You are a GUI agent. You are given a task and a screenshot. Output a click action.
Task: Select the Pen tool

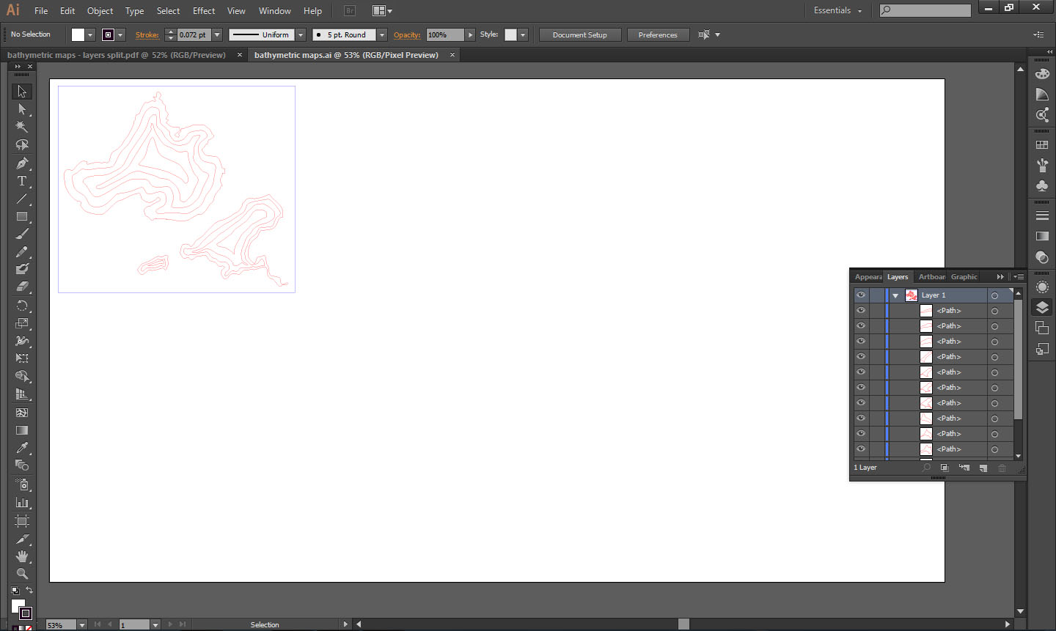click(x=22, y=163)
